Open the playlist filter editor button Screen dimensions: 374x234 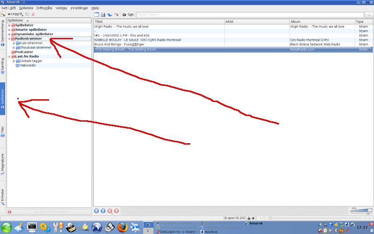coord(369,15)
